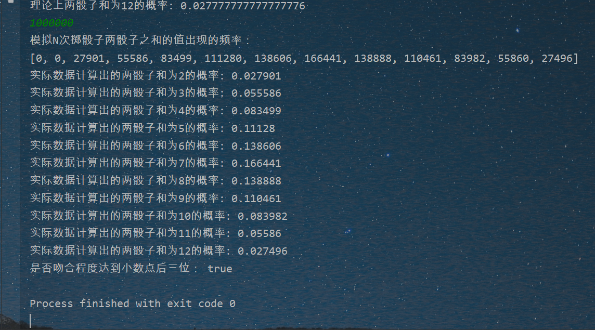Select the sum 9 probability line 0.110461
The image size is (595, 330).
click(x=156, y=198)
